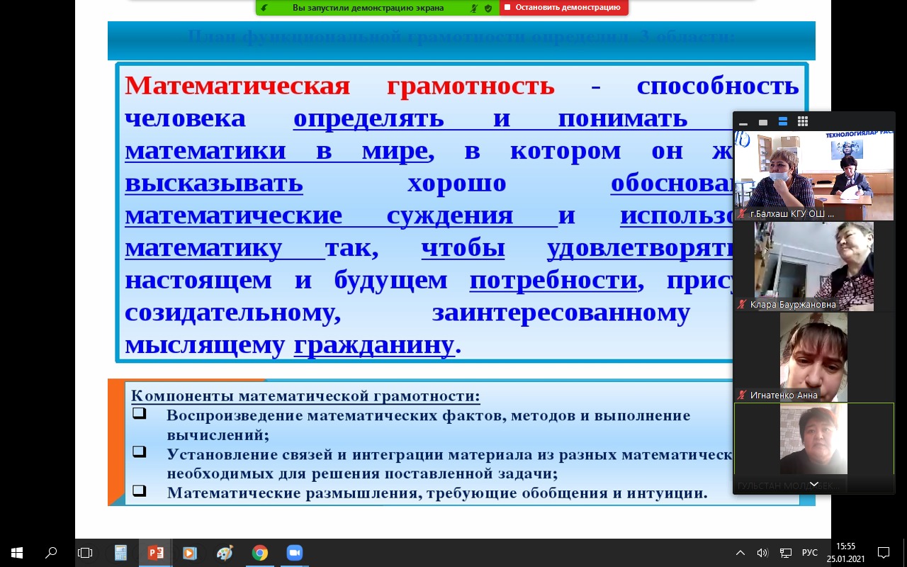The image size is (907, 567).
Task: Open PowerPoint from the taskbar
Action: coord(156,553)
